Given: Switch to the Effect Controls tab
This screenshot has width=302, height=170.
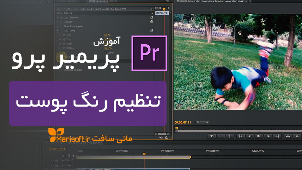Looking at the screenshot, I should click(x=97, y=1).
